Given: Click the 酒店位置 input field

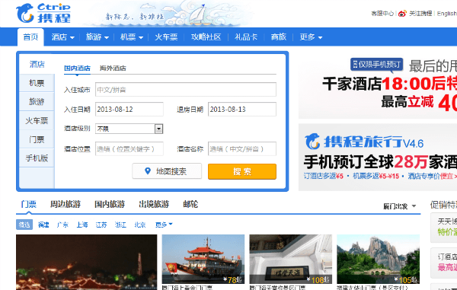Looking at the screenshot, I should point(129,148).
